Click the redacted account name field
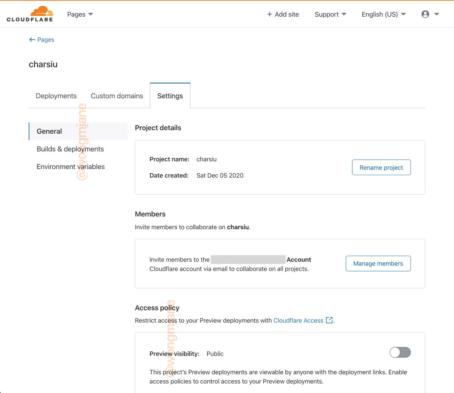 point(248,259)
